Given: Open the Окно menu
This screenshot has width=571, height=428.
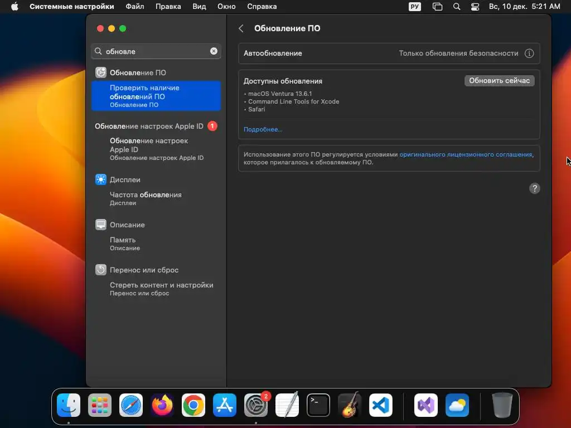Looking at the screenshot, I should coord(226,7).
